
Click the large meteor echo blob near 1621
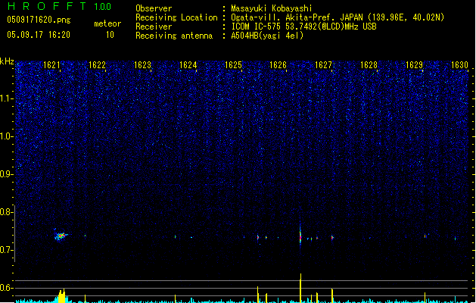(x=61, y=236)
